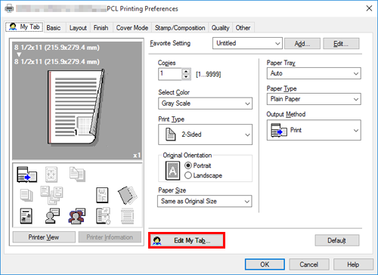Click the printer icon in title bar
378x275 pixels.
click(x=9, y=8)
